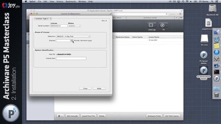Click the Wi-Fi status icon in menu bar

(187, 1)
